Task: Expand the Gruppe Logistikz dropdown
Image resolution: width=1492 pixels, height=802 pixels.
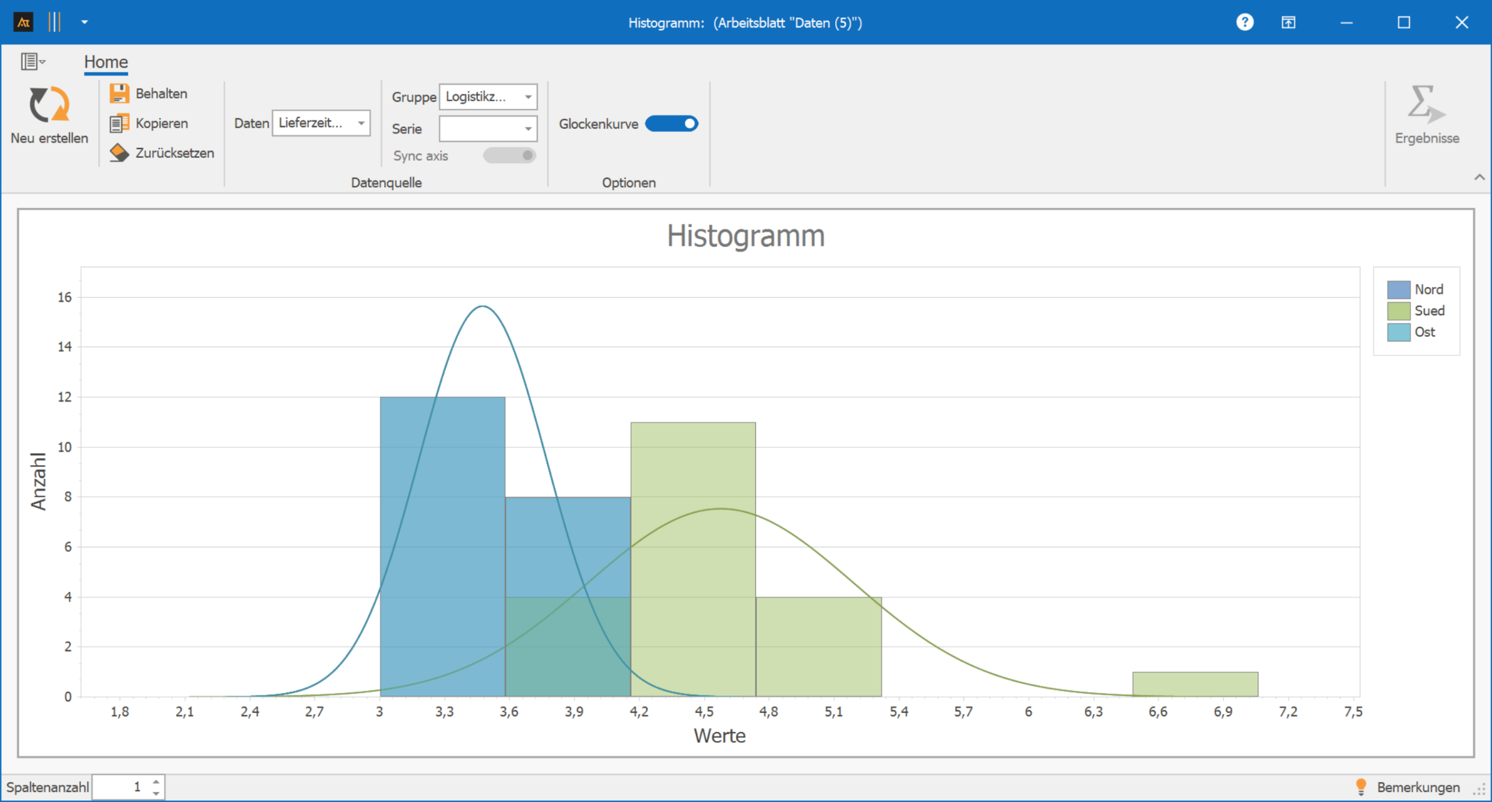Action: [x=528, y=97]
